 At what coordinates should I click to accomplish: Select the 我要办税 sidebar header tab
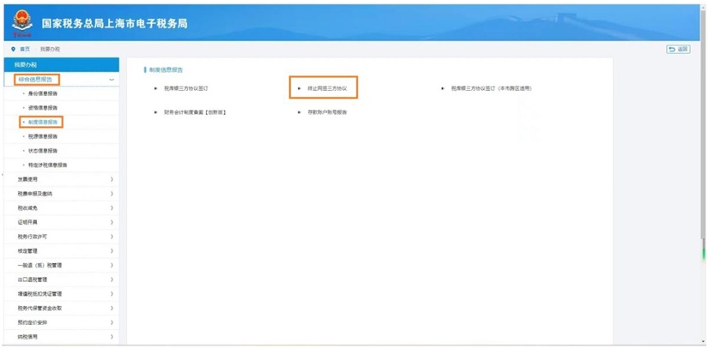[x=62, y=64]
